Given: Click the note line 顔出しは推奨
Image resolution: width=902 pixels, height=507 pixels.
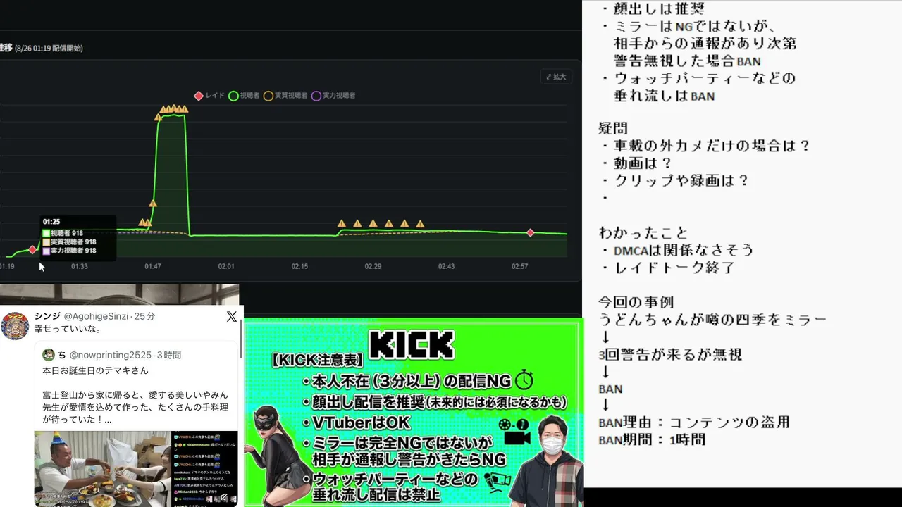Looking at the screenshot, I should pyautogui.click(x=653, y=8).
